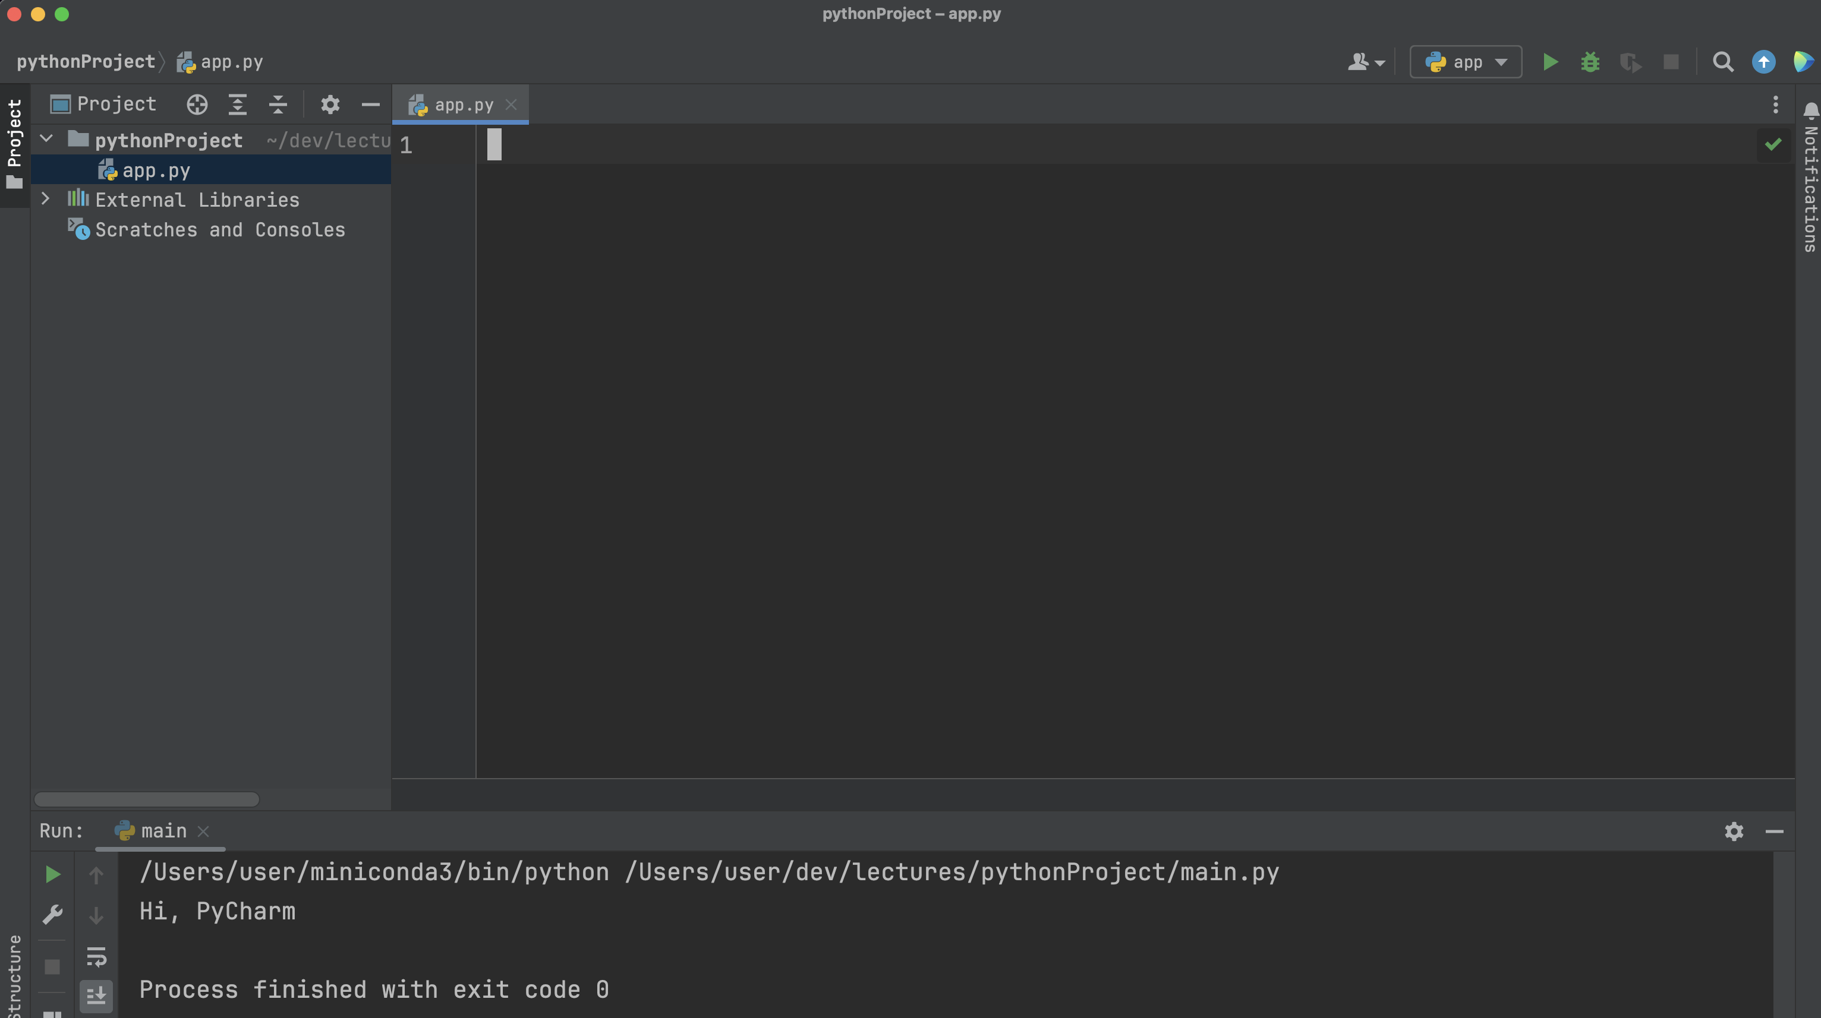The width and height of the screenshot is (1821, 1018).
Task: Click the wrench icon in Run panel
Action: [x=52, y=915]
